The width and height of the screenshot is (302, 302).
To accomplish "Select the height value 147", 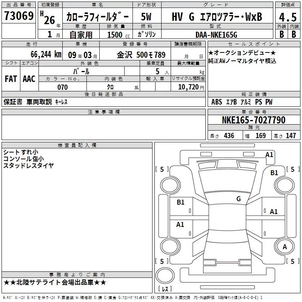I will (291, 136).
